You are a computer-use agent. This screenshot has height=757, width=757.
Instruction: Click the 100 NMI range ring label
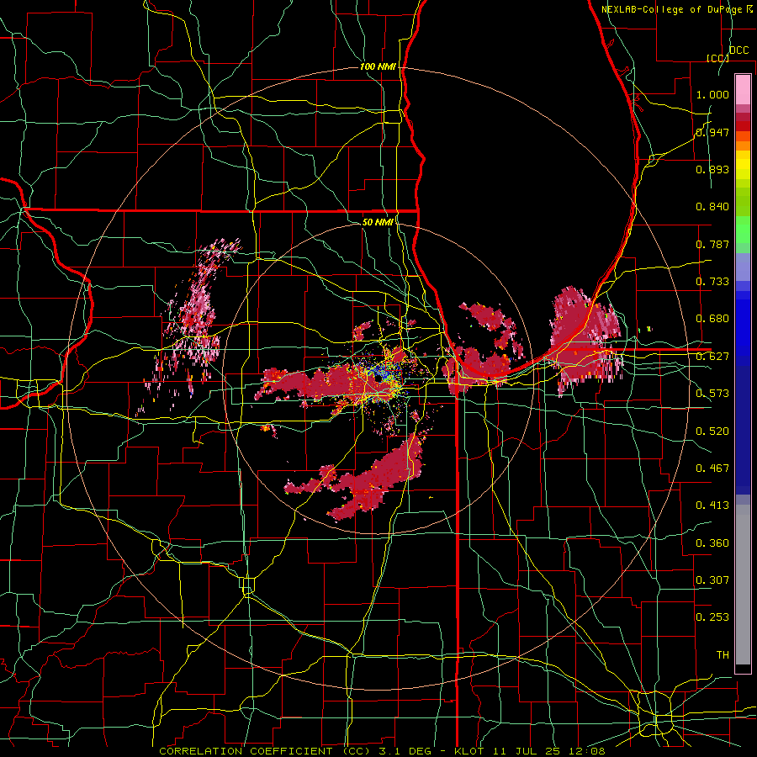(378, 66)
